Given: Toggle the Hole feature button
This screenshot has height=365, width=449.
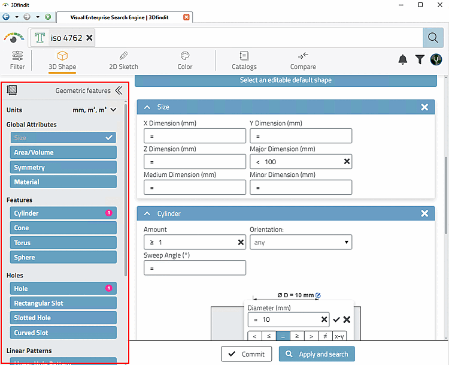Looking at the screenshot, I should pyautogui.click(x=63, y=288).
